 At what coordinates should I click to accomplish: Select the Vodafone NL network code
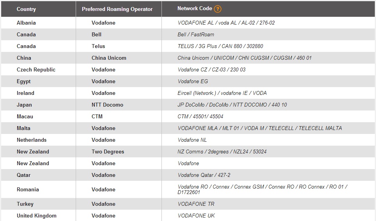pos(192,140)
